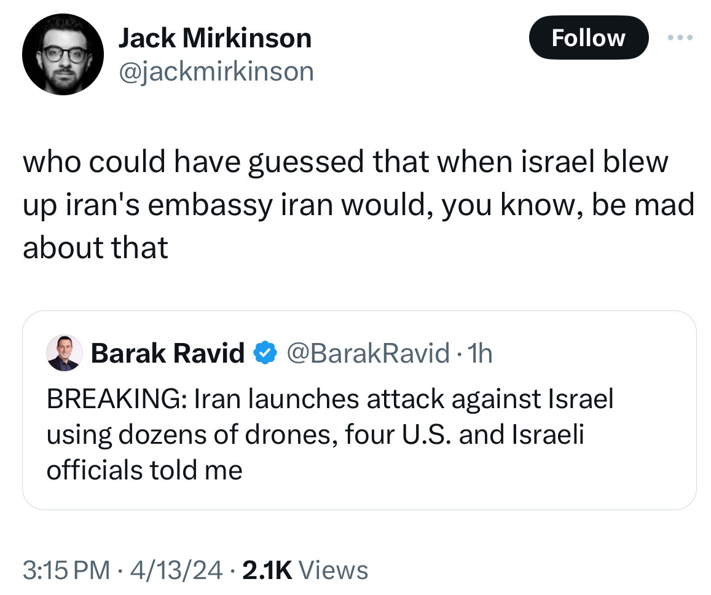Click the @jackmirkinson handle
The width and height of the screenshot is (711, 595).
point(216,71)
